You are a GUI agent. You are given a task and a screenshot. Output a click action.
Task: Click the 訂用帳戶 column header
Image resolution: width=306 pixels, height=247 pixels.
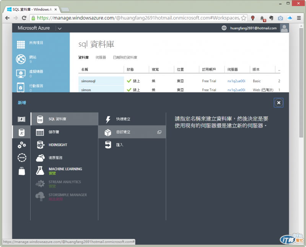tap(209, 69)
